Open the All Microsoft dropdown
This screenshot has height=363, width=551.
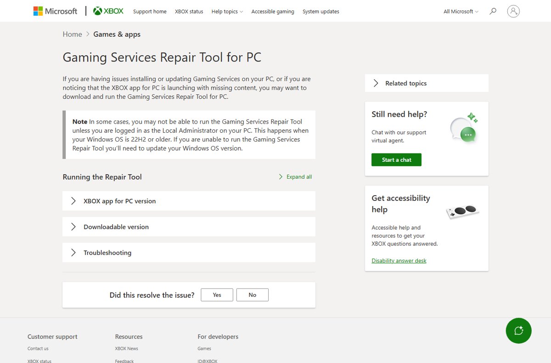[x=461, y=11]
